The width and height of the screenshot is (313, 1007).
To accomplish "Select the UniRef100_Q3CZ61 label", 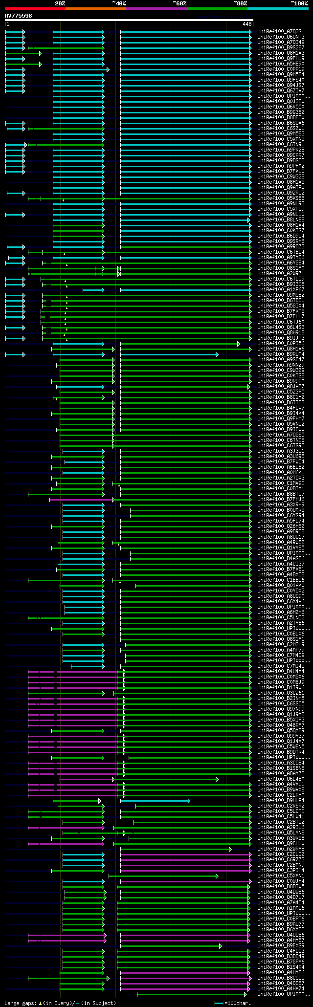I will [x=281, y=693].
